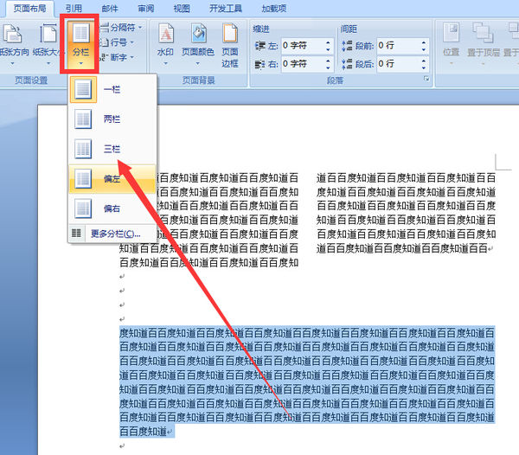Click the 更多分栏 grid icon
Viewport: 519px width, 455px height.
(x=76, y=234)
